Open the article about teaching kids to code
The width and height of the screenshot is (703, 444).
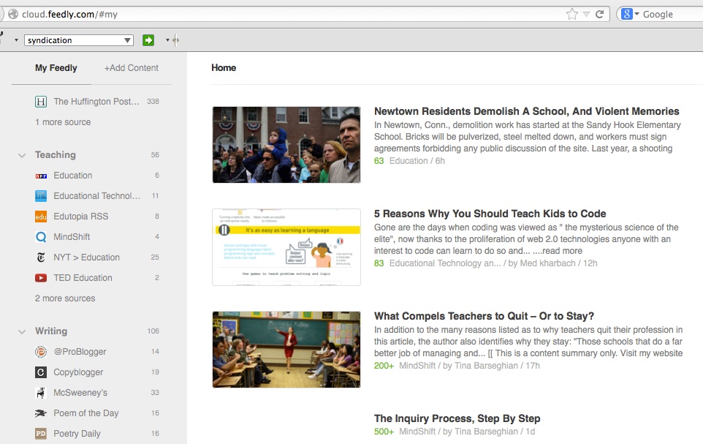(490, 214)
